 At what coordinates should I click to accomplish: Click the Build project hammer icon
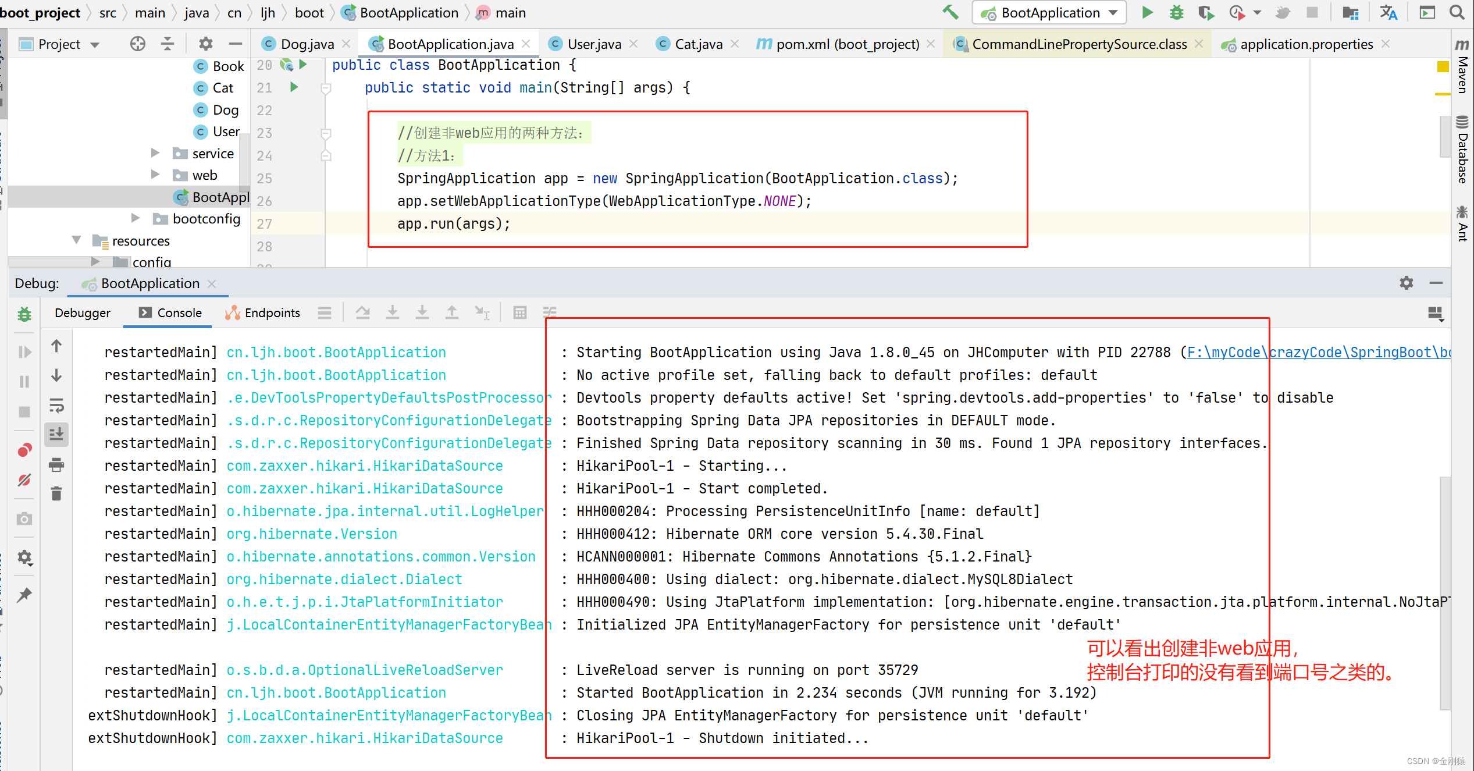(950, 12)
